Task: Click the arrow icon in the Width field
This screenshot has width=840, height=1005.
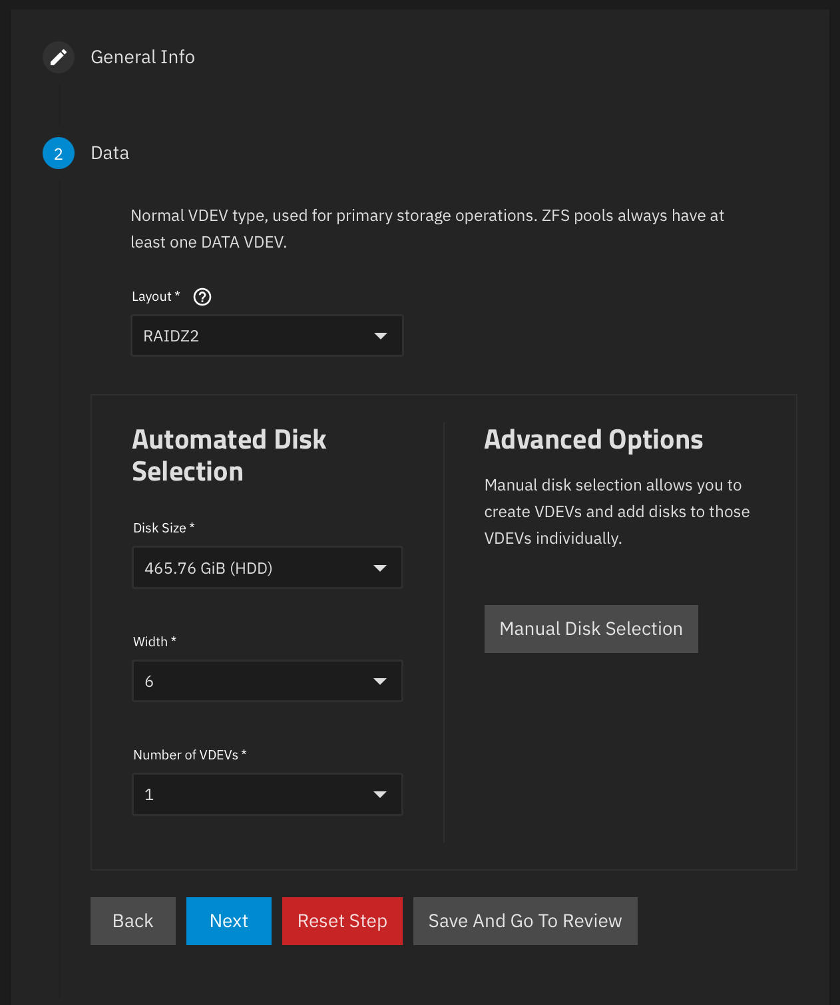Action: (380, 682)
